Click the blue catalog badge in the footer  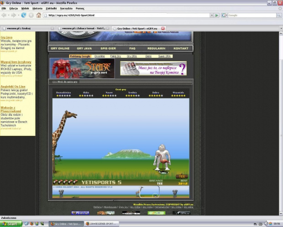tap(80, 213)
